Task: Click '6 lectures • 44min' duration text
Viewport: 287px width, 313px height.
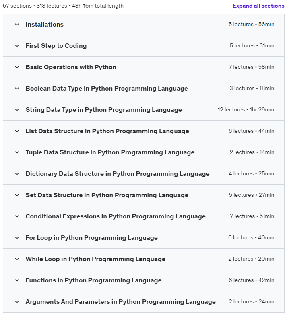Action: click(252, 131)
